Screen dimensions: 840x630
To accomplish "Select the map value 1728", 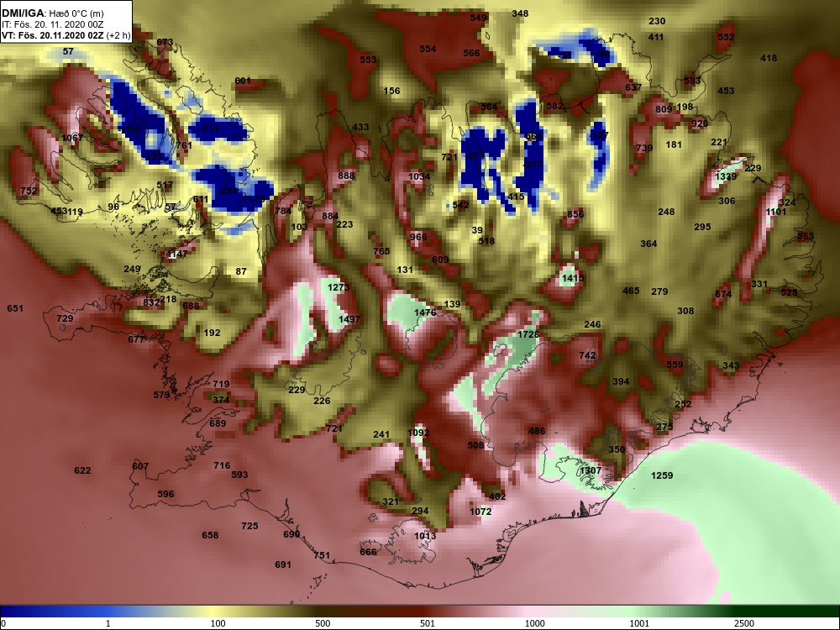I will point(528,334).
